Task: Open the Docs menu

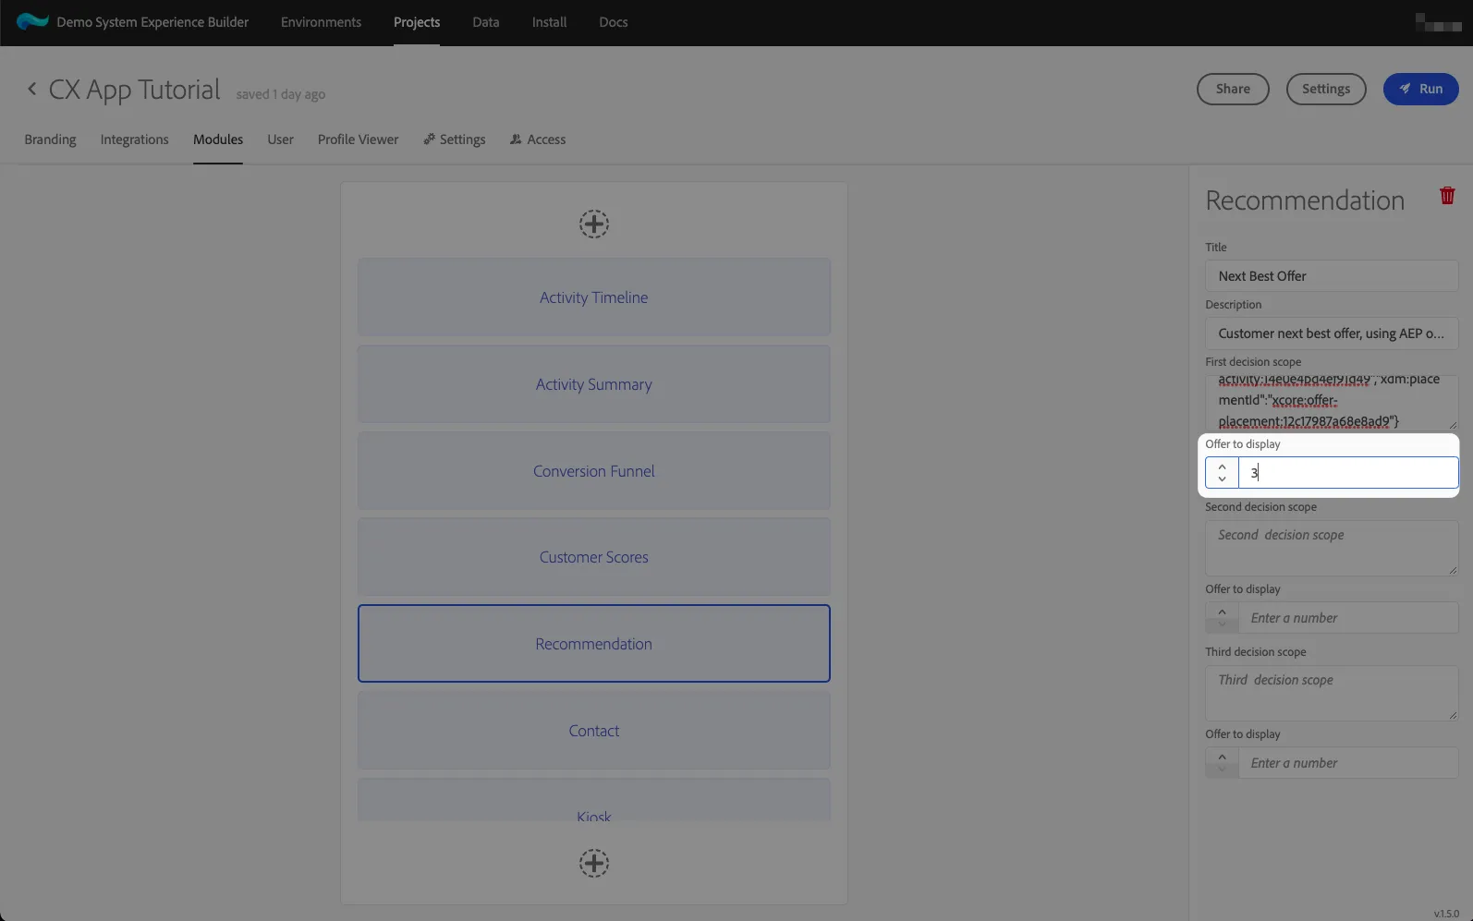Action: [614, 22]
